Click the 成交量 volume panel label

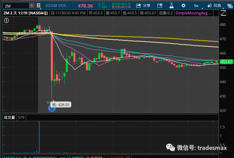coord(10,117)
